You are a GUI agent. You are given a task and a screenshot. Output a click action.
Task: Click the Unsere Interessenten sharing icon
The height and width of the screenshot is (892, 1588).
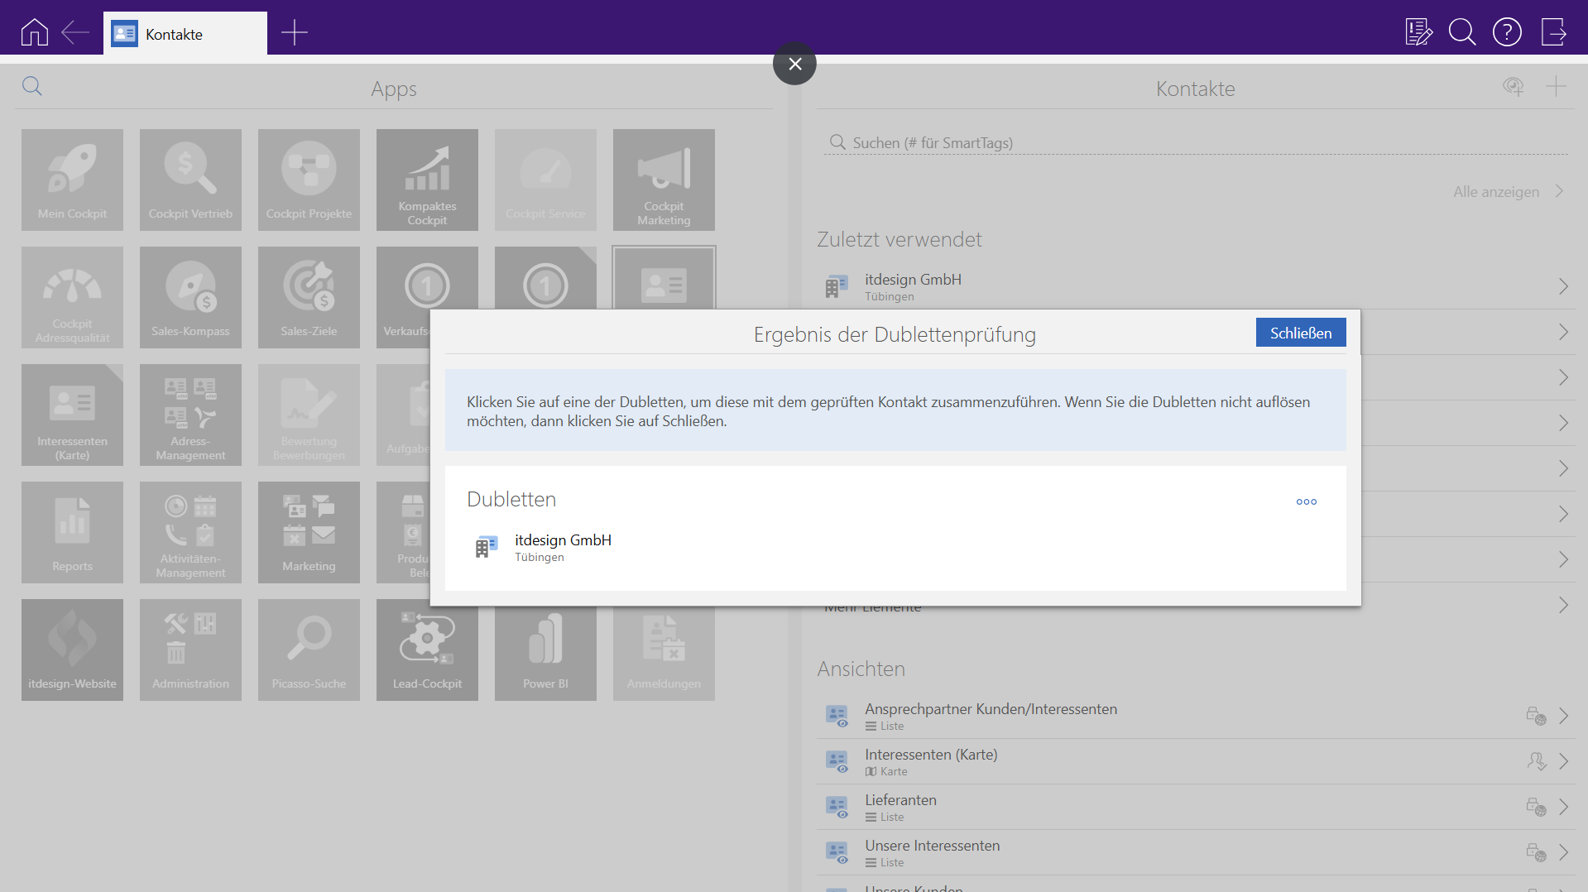coord(1536,852)
